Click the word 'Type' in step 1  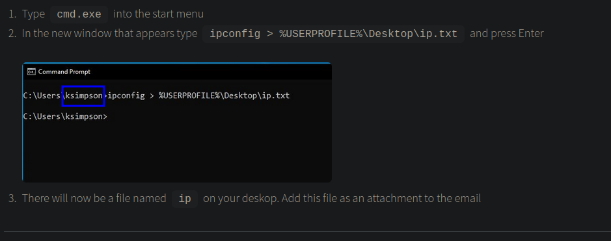(x=34, y=14)
